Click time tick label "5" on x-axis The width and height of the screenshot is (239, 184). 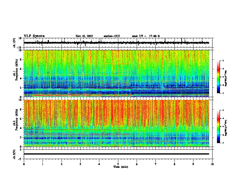118,164
